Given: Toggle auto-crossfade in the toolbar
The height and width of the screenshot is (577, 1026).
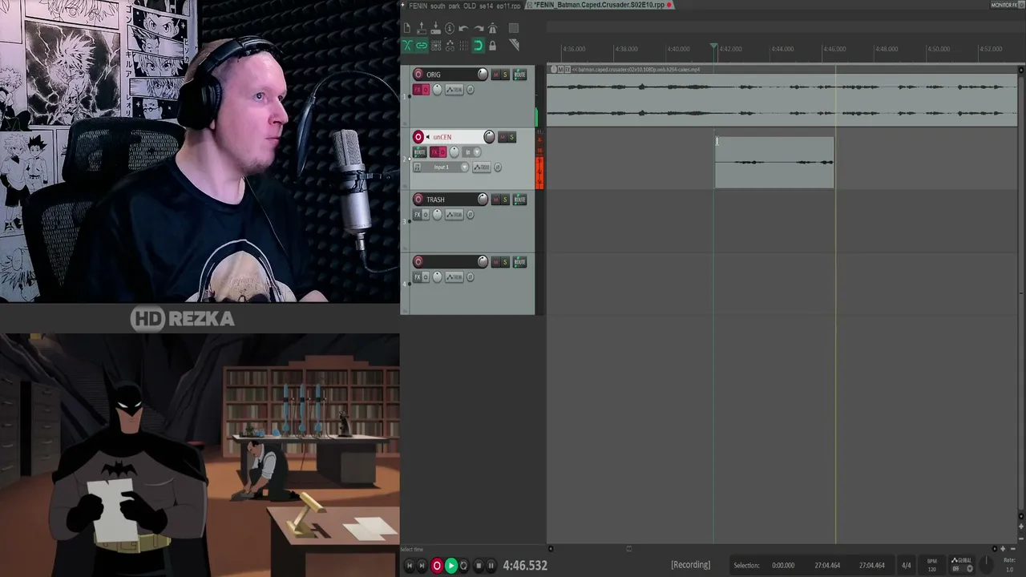Looking at the screenshot, I should click(x=407, y=46).
